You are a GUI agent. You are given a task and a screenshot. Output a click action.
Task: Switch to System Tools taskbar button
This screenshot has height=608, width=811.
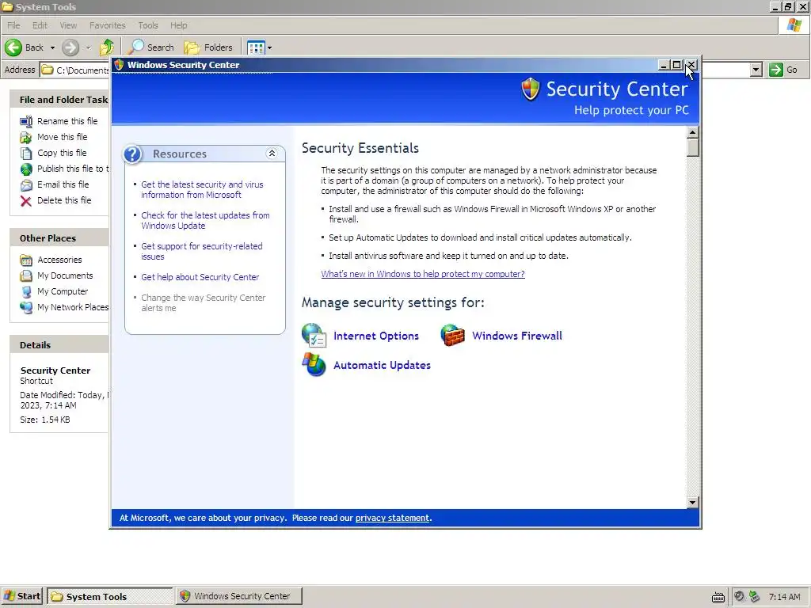109,596
